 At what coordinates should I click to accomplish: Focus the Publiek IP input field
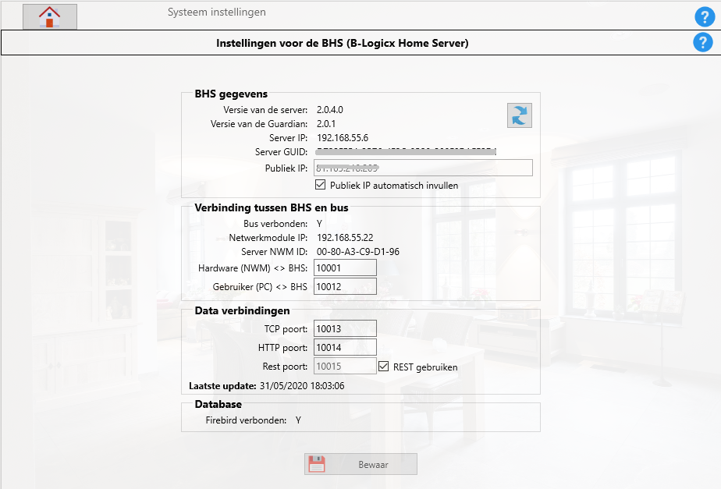click(x=423, y=168)
